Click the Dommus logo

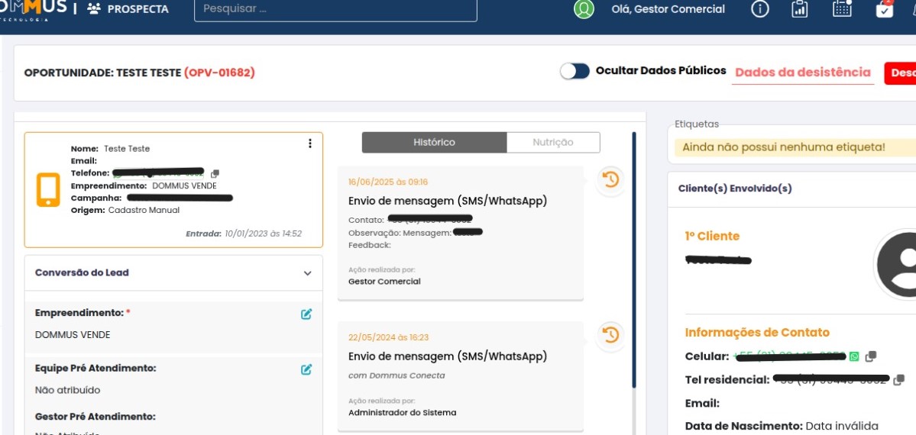click(34, 10)
